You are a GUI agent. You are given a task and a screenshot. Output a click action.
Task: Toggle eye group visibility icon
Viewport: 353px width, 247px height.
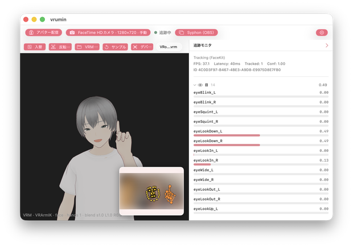pyautogui.click(x=200, y=85)
